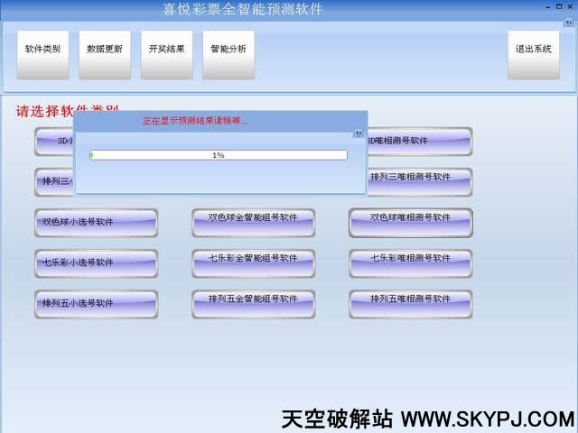The width and height of the screenshot is (578, 433).
Task: Open the 开奖结果 section
Action: click(x=166, y=49)
